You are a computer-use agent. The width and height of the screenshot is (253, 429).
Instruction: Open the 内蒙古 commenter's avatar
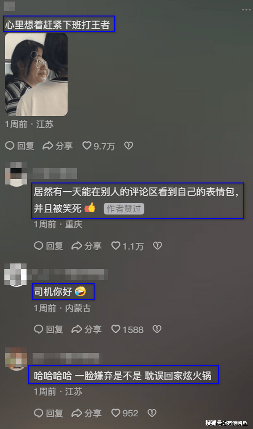click(x=16, y=275)
